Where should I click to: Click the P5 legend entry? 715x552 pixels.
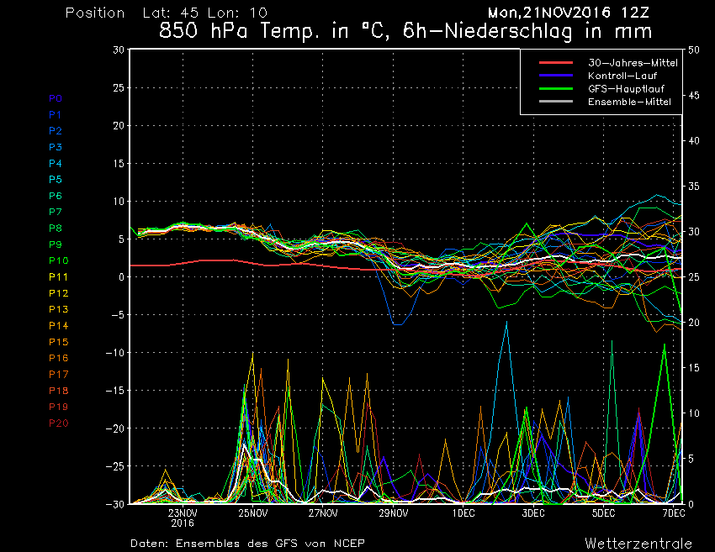56,180
